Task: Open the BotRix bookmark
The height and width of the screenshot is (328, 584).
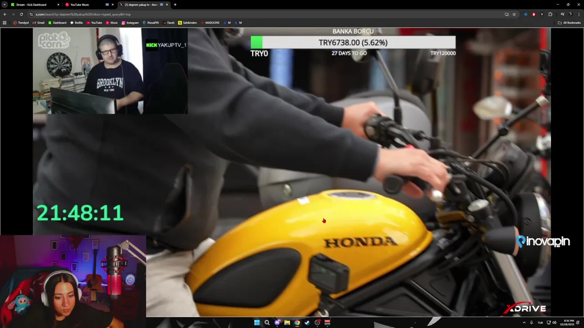Action: (x=77, y=22)
